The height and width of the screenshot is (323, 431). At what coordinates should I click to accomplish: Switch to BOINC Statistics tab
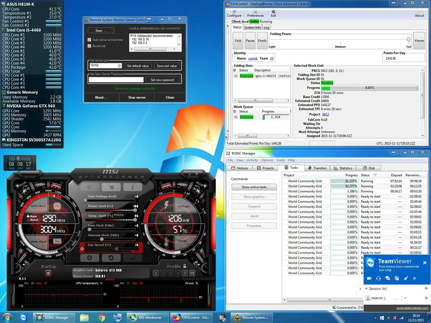(343, 168)
